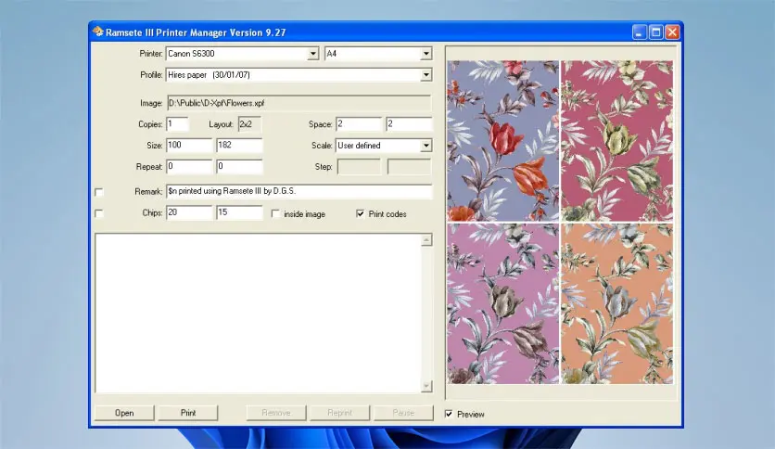Click the Image path field
Viewport: 775px width, 449px height.
[299, 103]
